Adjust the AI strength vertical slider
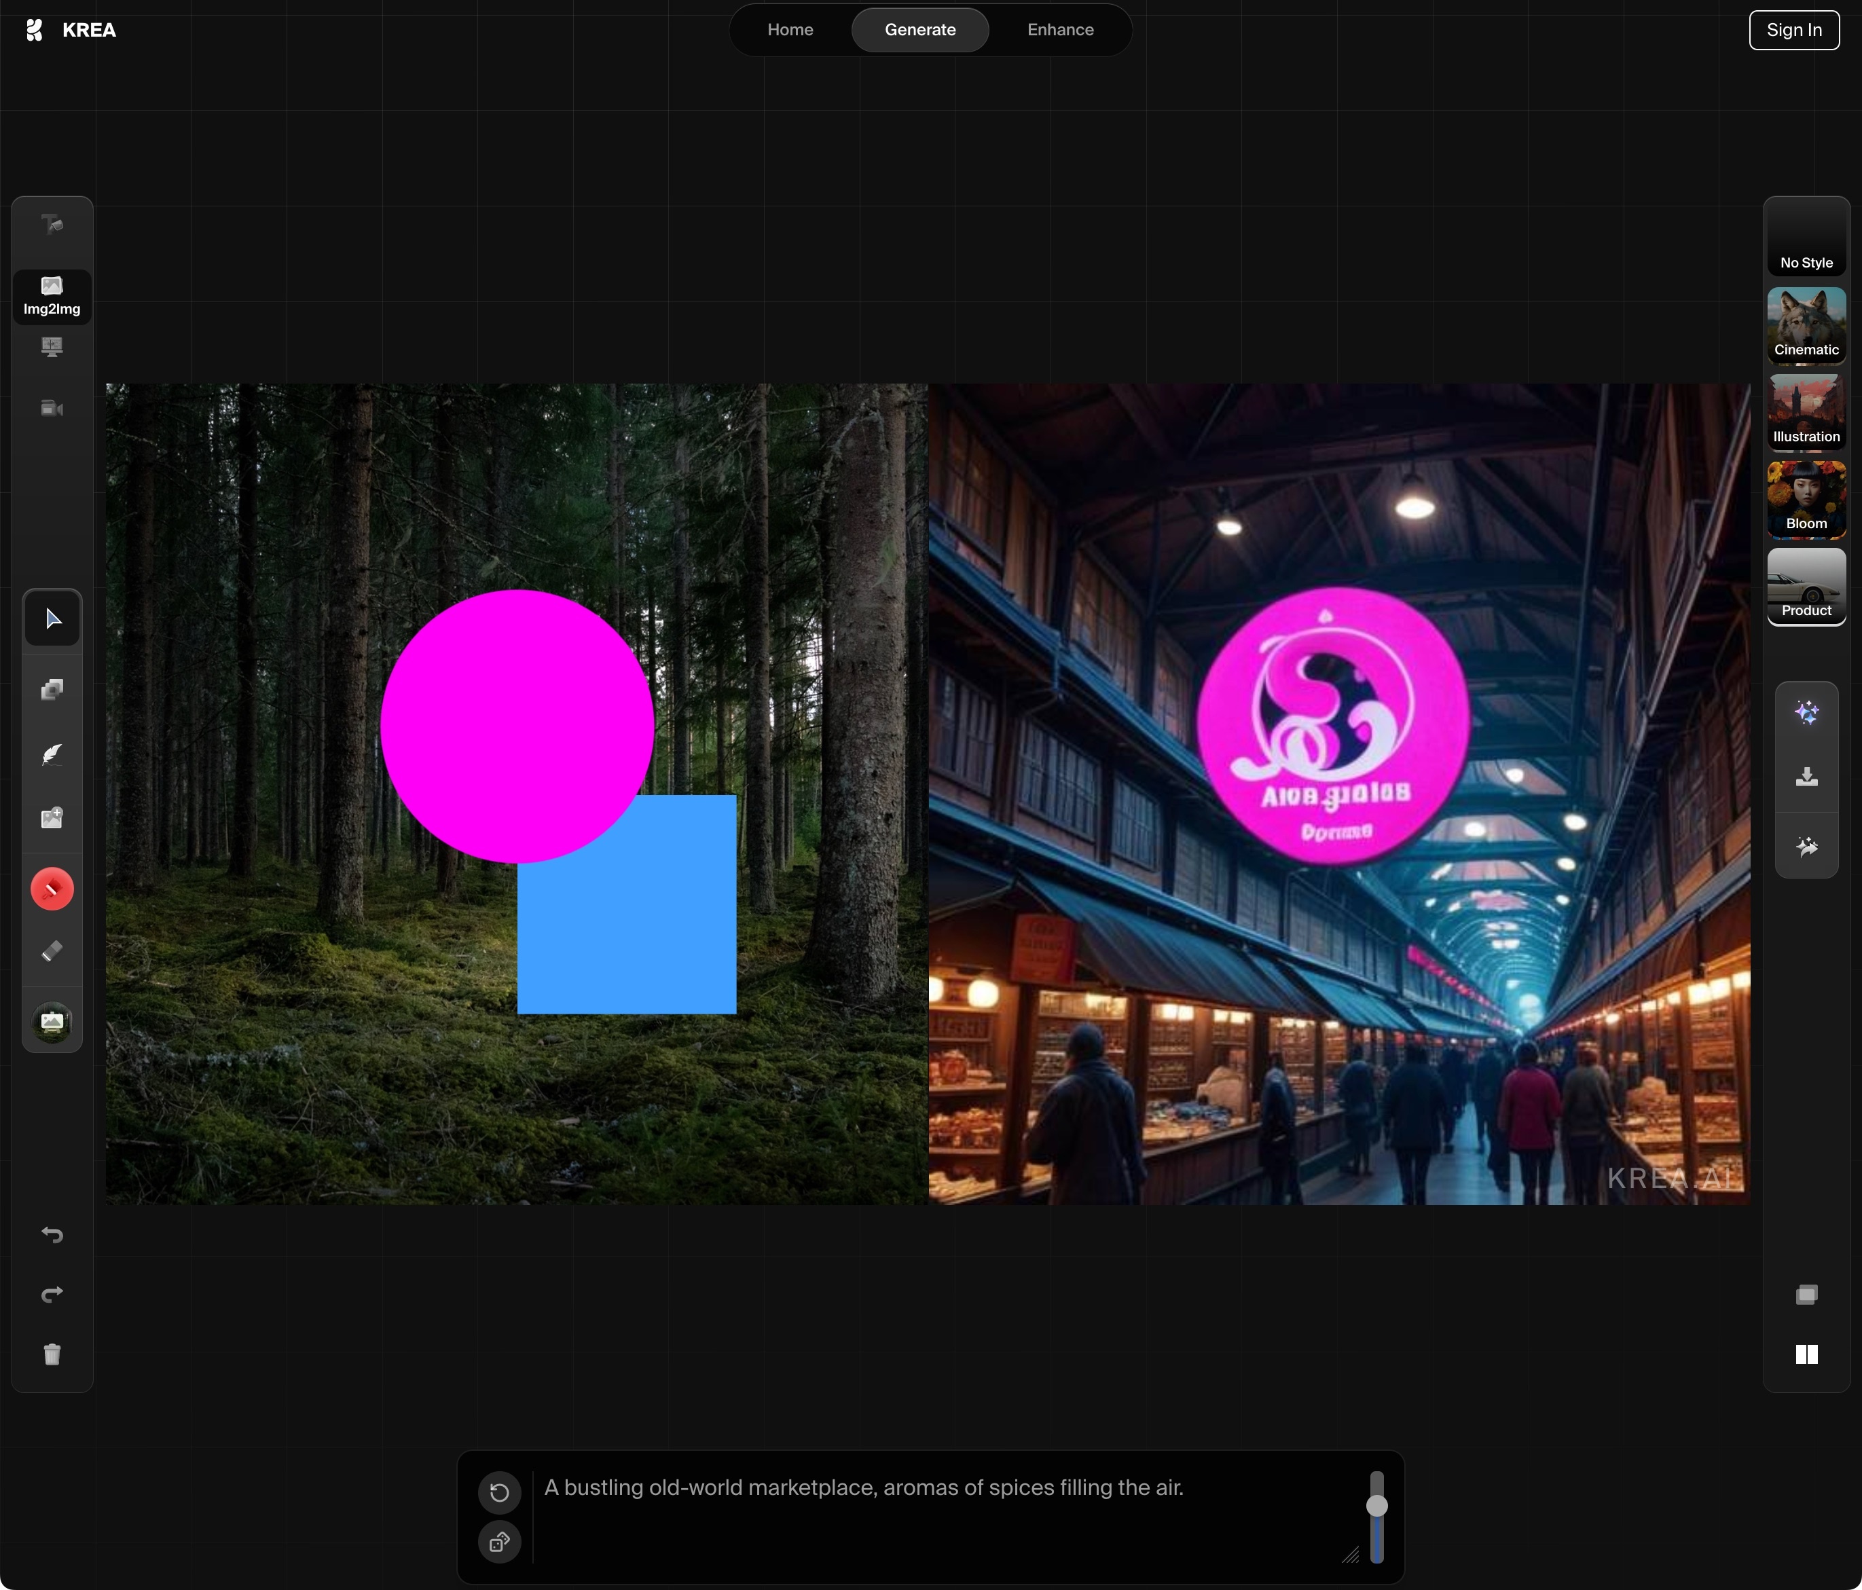Viewport: 1862px width, 1590px height. point(1376,1517)
